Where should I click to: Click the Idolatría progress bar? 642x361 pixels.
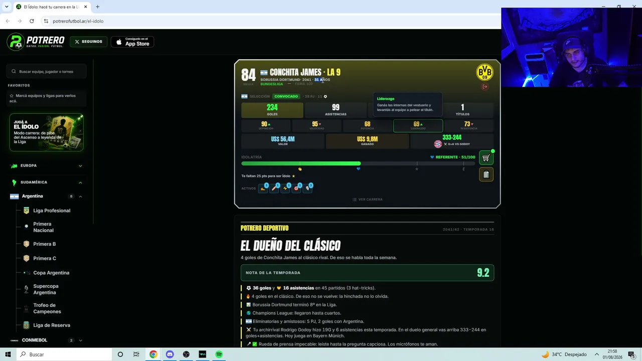click(358, 163)
